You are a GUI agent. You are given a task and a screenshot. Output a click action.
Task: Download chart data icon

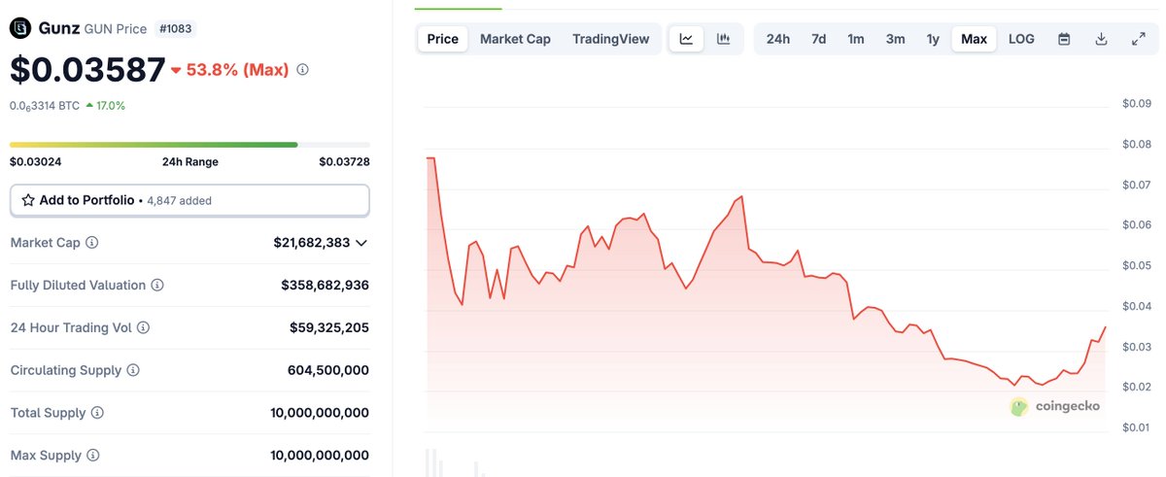[x=1101, y=39]
